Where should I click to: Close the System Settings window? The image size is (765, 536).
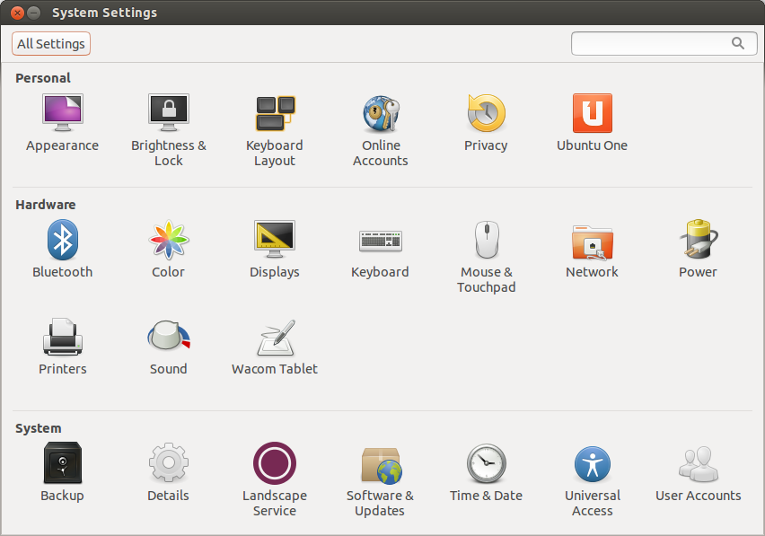17,13
